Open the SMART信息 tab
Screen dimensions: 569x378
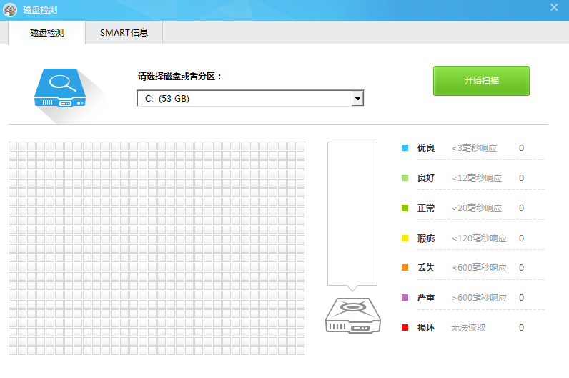124,33
